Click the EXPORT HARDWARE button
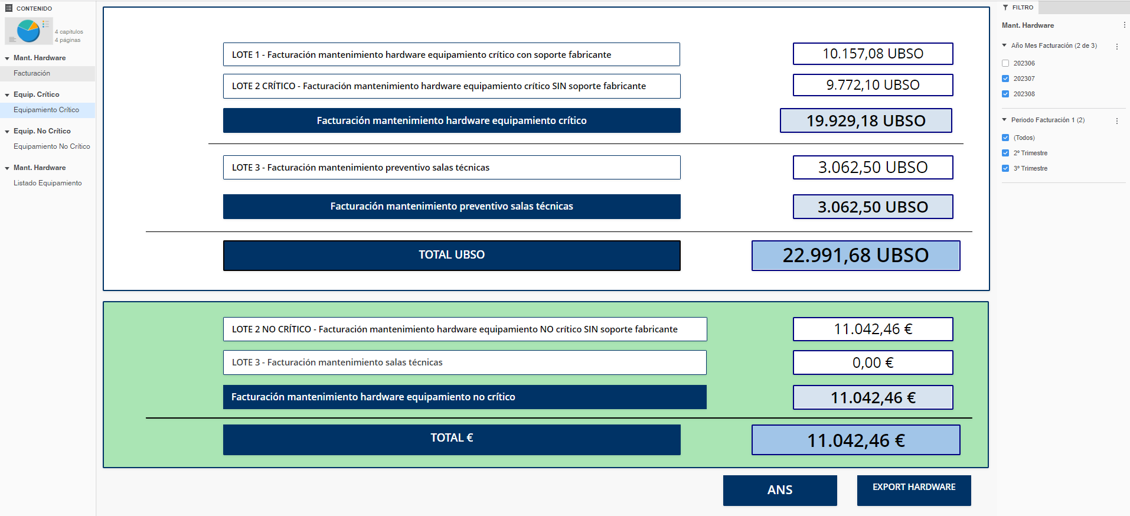This screenshot has width=1130, height=516. click(914, 490)
